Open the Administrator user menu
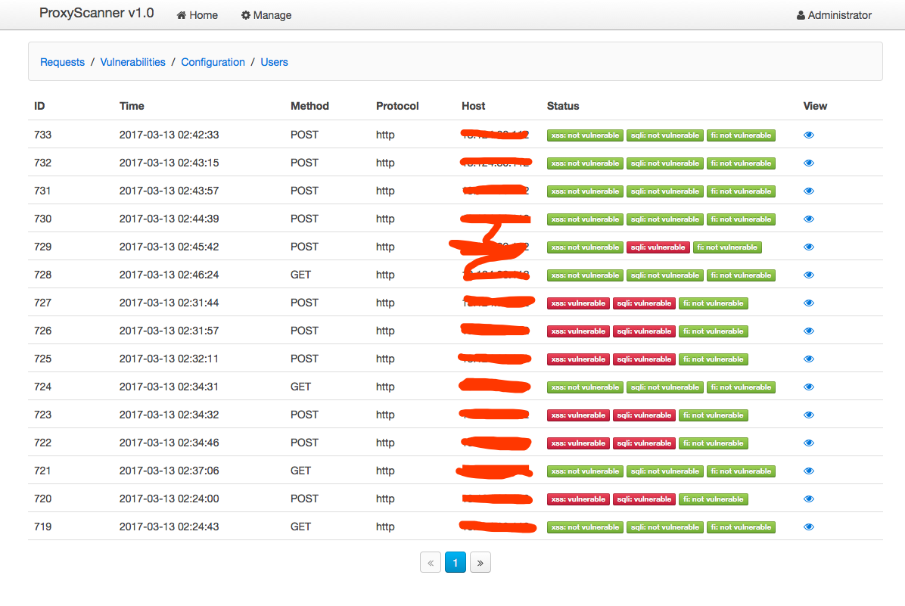 [x=834, y=15]
